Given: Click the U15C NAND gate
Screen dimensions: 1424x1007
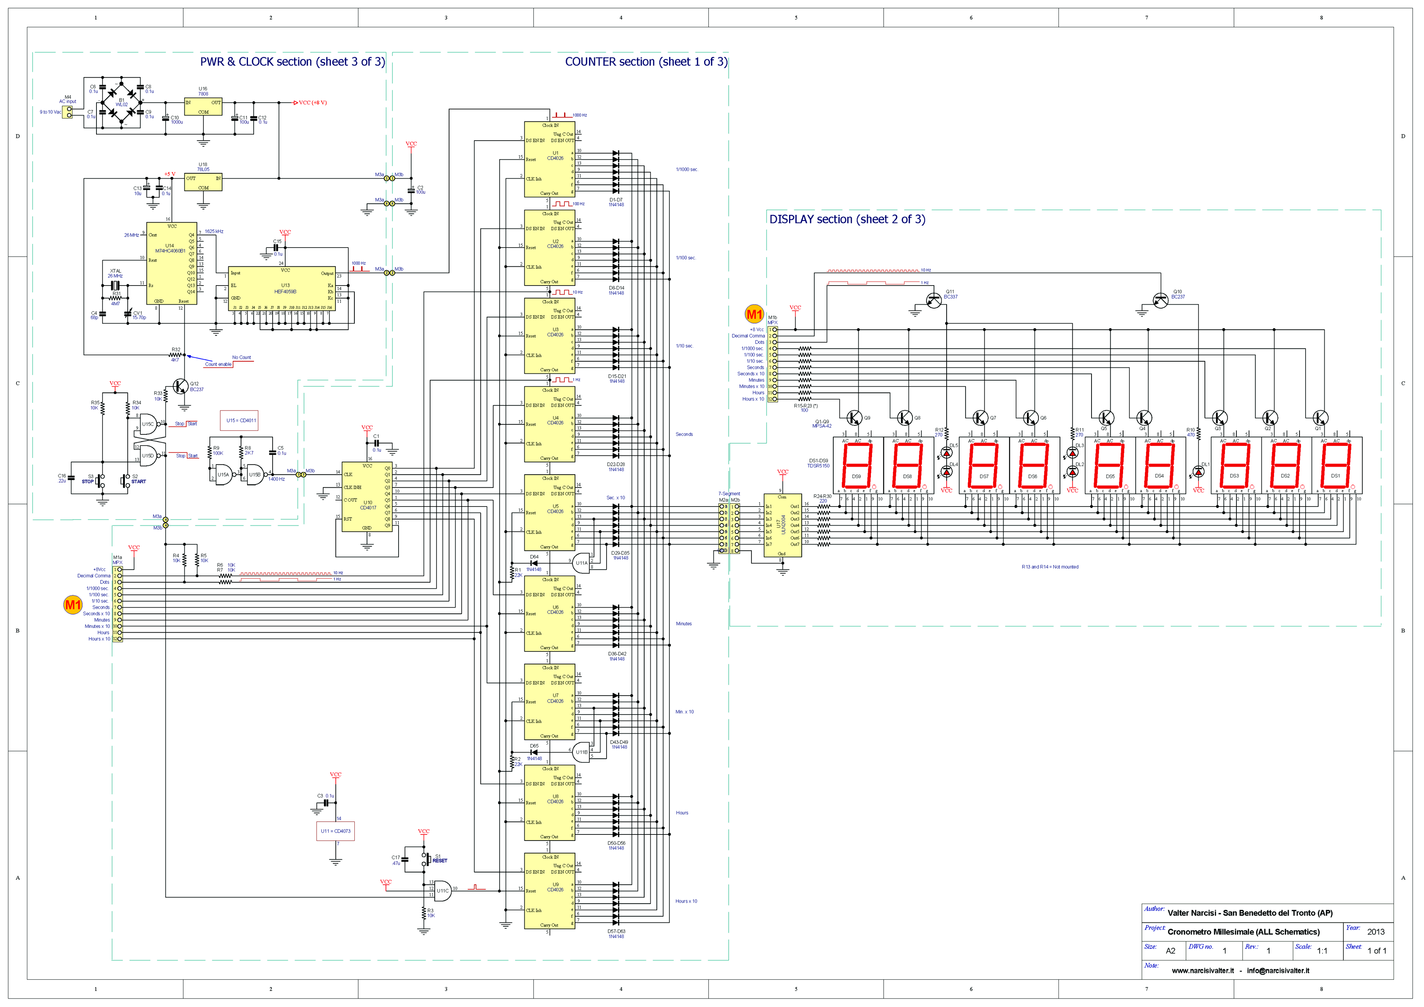Looking at the screenshot, I should click(x=150, y=424).
